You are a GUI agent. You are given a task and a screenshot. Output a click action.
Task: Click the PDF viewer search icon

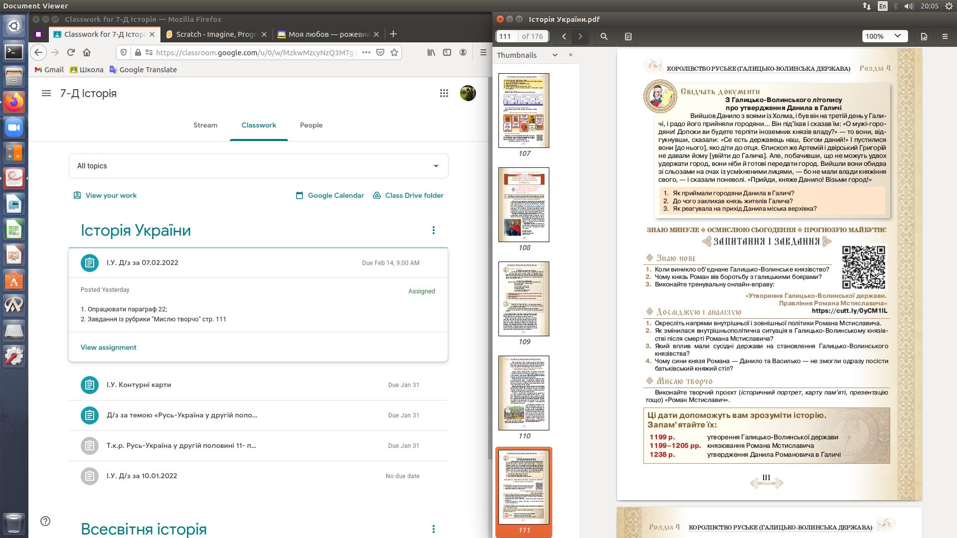pos(604,36)
